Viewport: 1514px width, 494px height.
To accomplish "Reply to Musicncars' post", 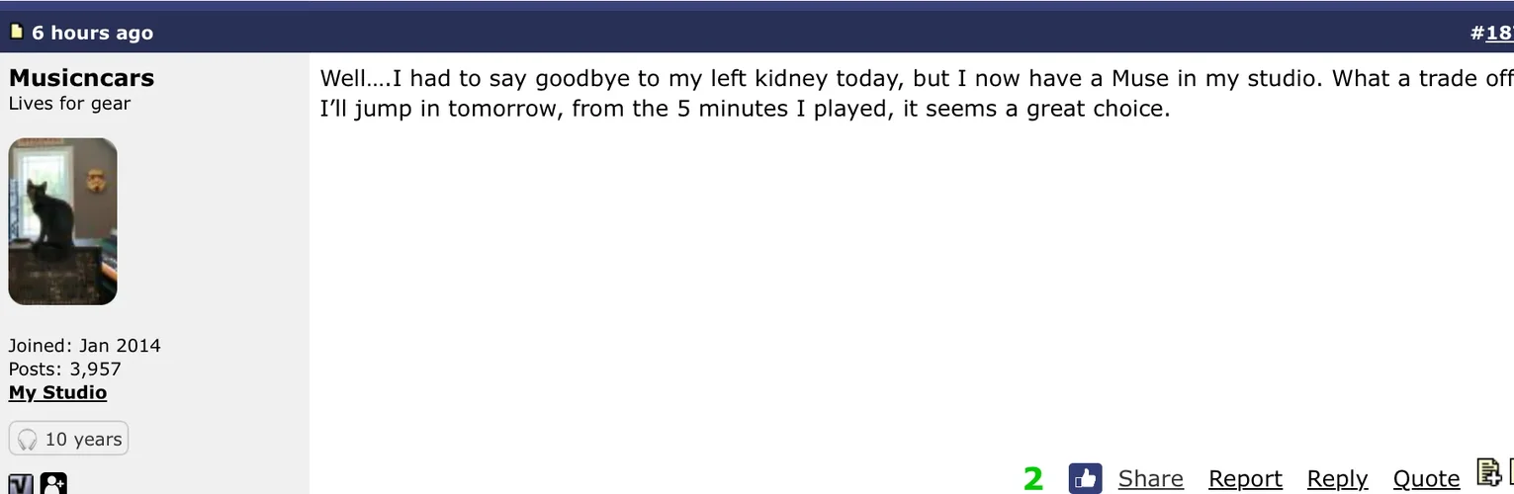I will tap(1337, 479).
